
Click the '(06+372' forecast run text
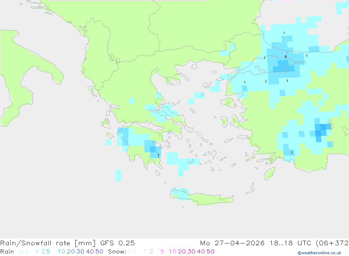[332, 243]
